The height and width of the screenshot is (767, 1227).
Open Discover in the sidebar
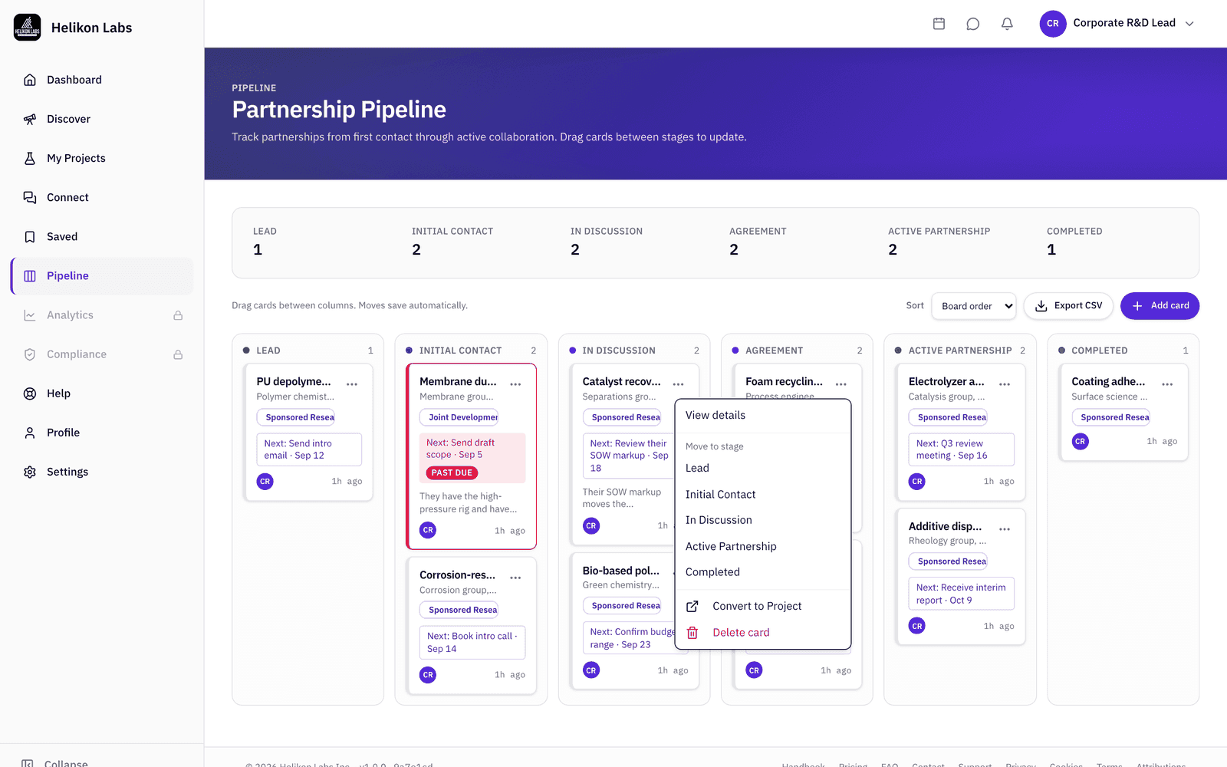coord(102,119)
